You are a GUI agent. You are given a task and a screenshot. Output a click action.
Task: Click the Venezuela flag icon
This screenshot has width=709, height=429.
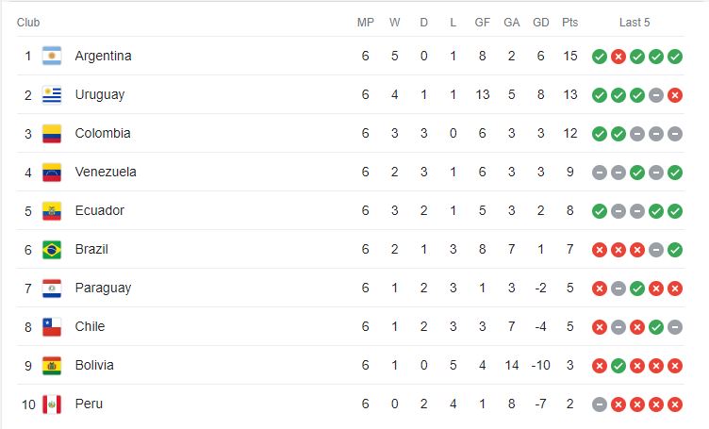(x=52, y=173)
